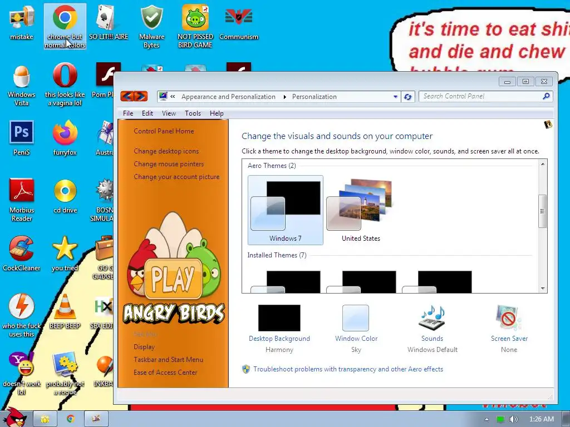Click the theme list scroll down arrow

[x=542, y=289]
